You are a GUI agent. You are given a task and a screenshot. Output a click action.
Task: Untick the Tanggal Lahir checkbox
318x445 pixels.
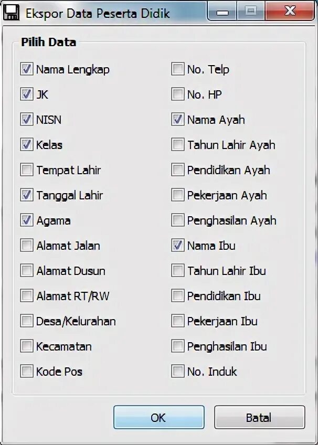[27, 195]
